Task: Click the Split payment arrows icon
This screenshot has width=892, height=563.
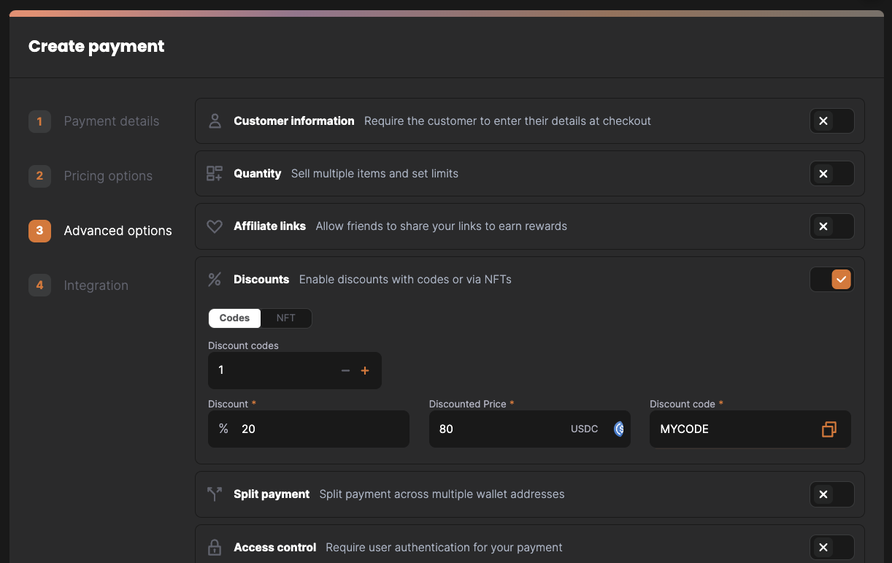Action: (215, 494)
